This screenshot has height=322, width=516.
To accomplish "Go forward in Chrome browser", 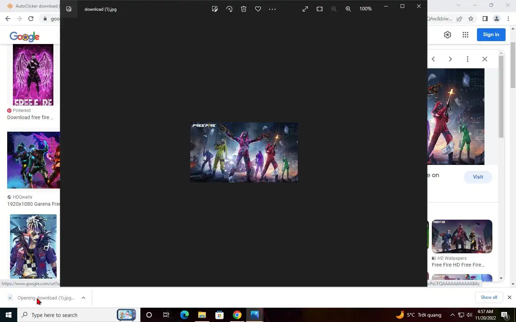I will (x=19, y=19).
